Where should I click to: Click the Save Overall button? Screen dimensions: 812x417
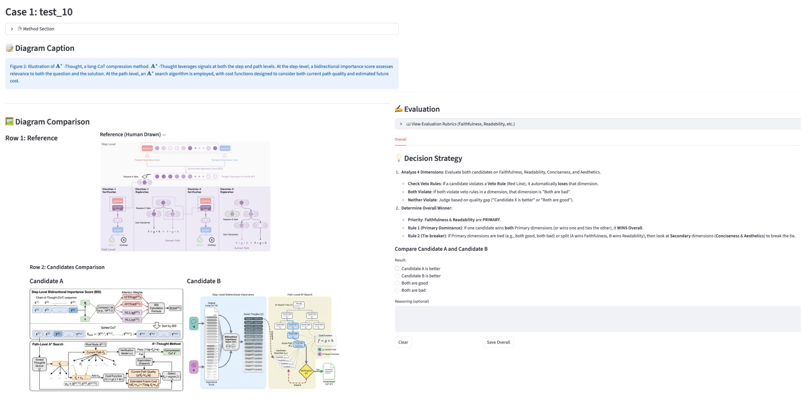[x=498, y=342]
